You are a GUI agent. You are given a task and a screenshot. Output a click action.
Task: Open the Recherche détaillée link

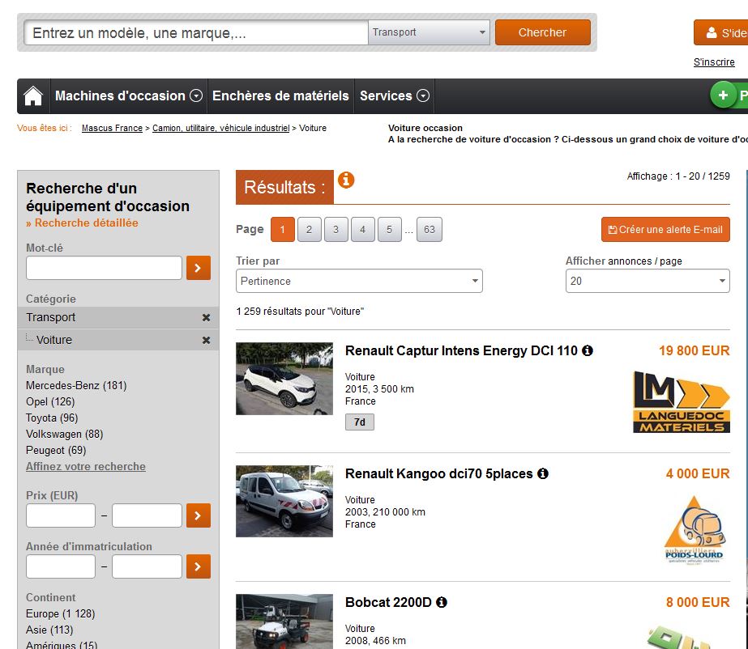point(82,223)
